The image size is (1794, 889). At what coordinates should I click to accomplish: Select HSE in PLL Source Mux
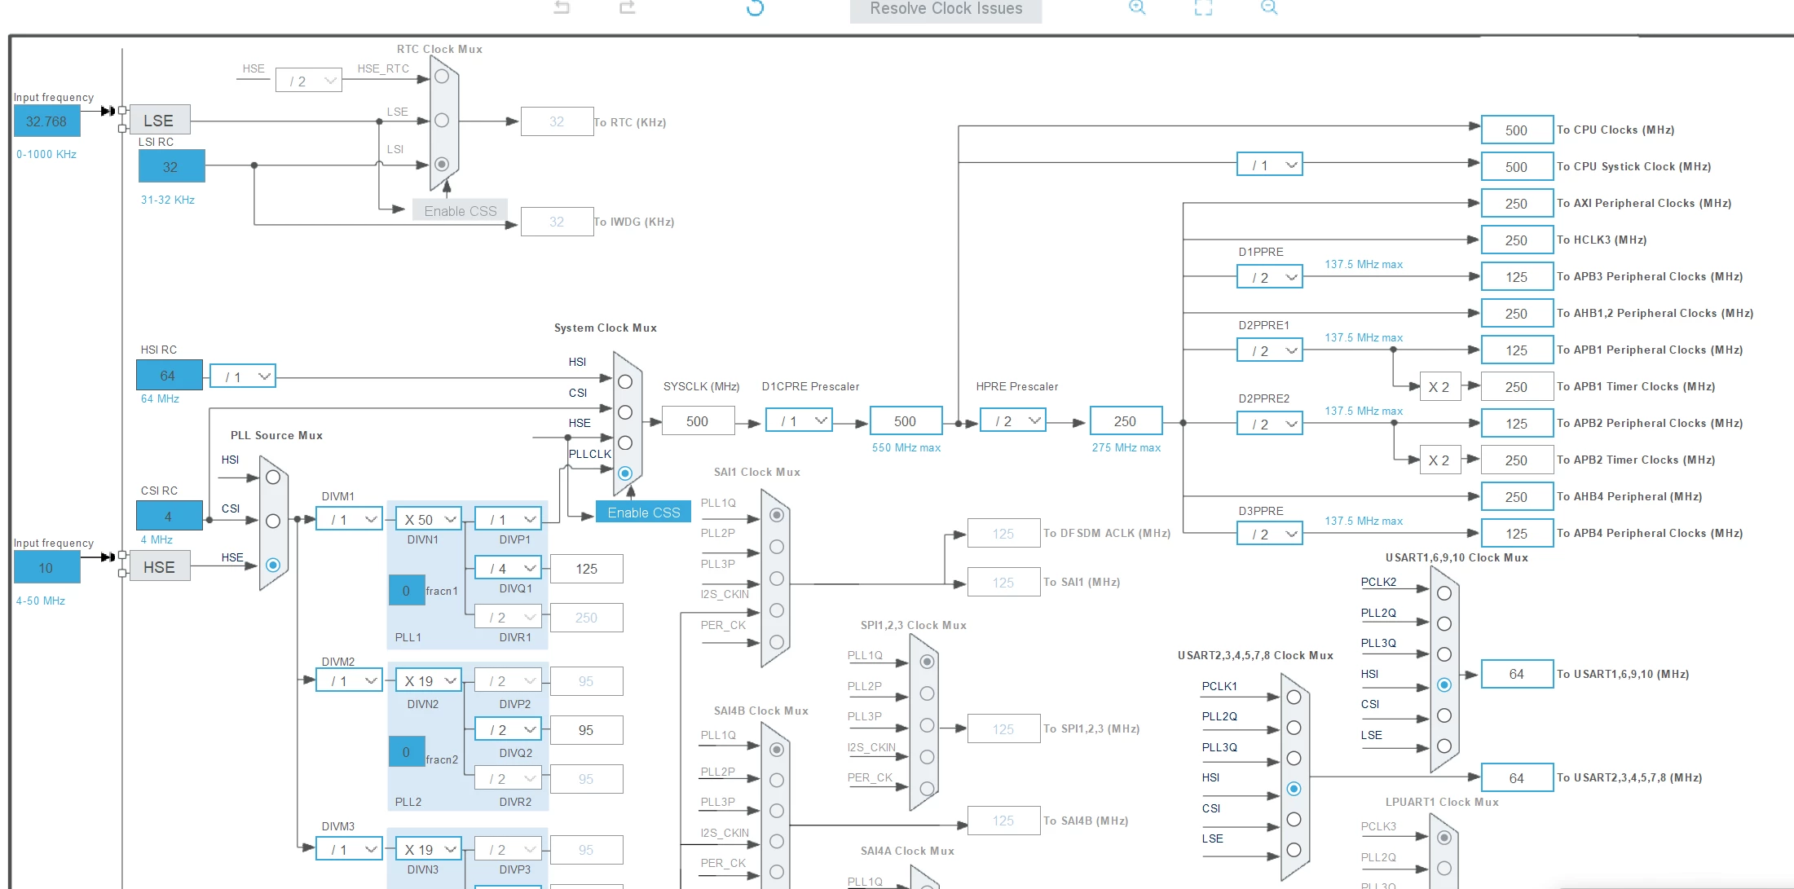(273, 565)
